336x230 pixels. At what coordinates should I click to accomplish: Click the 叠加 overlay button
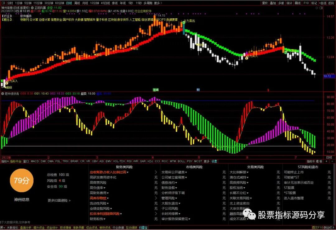(x=273, y=3)
